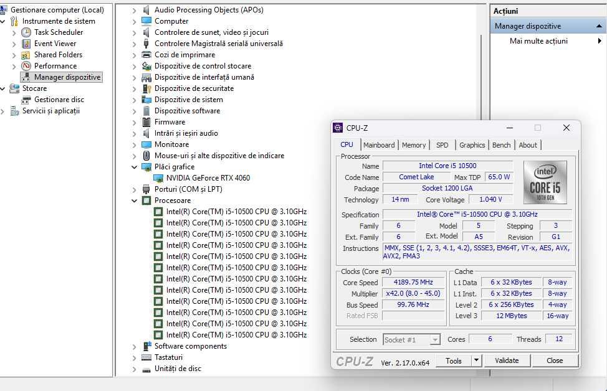Switch to the About tab in CPU-Z
Image resolution: width=607 pixels, height=391 pixels.
coord(528,145)
